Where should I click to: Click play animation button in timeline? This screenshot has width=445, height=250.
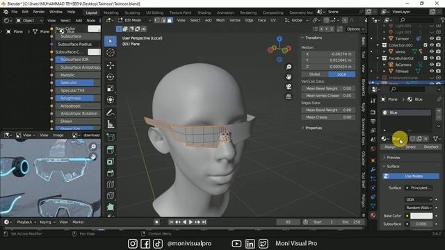191,222
